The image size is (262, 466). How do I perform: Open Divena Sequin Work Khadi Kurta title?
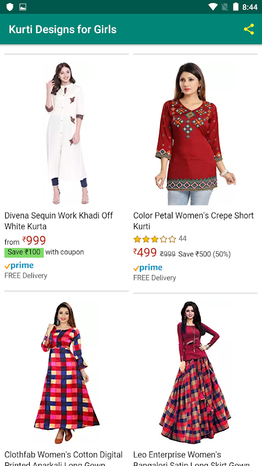(x=59, y=221)
